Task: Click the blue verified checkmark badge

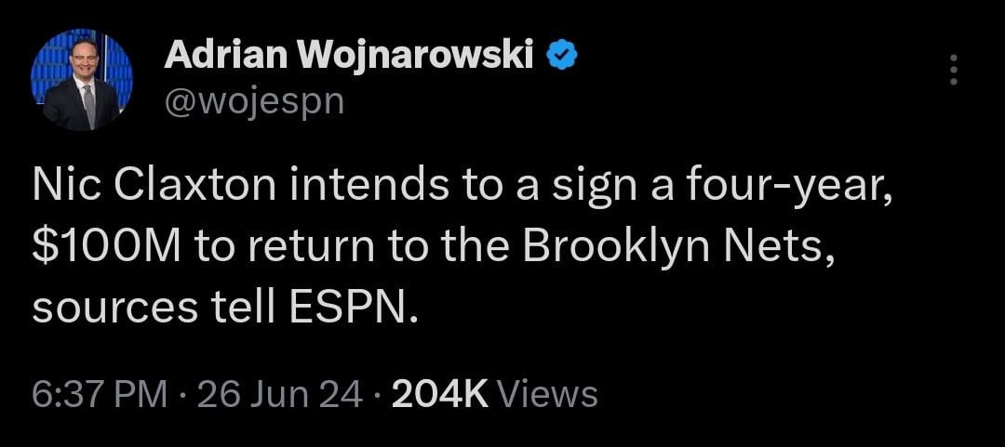Action: pyautogui.click(x=563, y=58)
